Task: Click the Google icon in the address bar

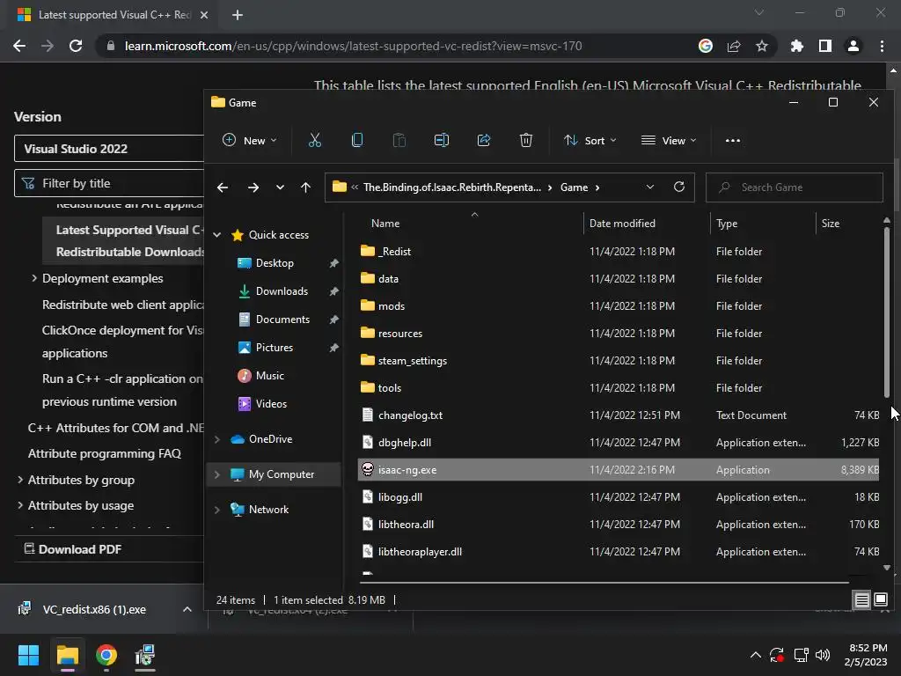Action: [706, 46]
